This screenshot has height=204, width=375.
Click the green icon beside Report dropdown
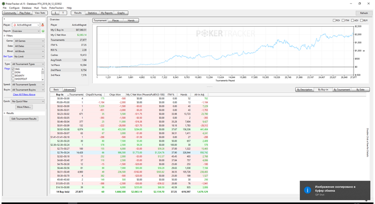coord(43,31)
